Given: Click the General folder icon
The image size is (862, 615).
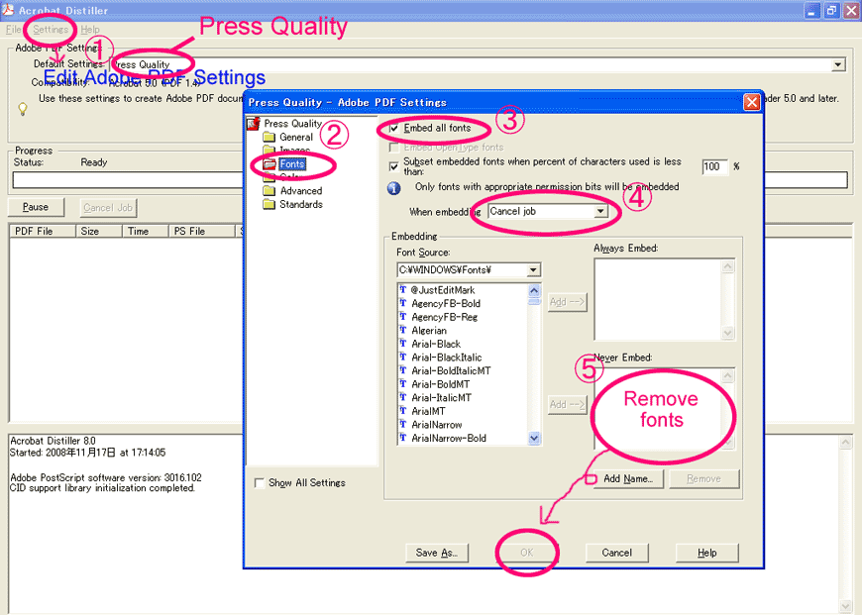Looking at the screenshot, I should click(269, 137).
